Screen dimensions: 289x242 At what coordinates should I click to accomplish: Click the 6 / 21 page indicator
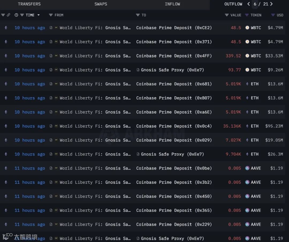(261, 4)
